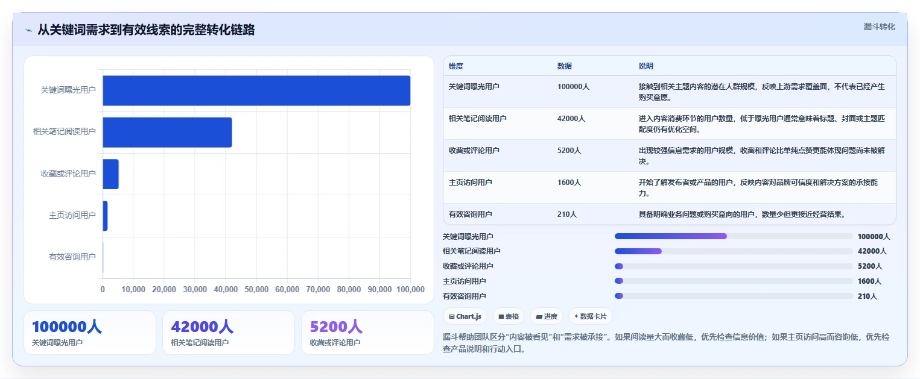The image size is (920, 379).
Task: Click the 相关笔记阅读用户 bar in chart
Action: coord(167,132)
